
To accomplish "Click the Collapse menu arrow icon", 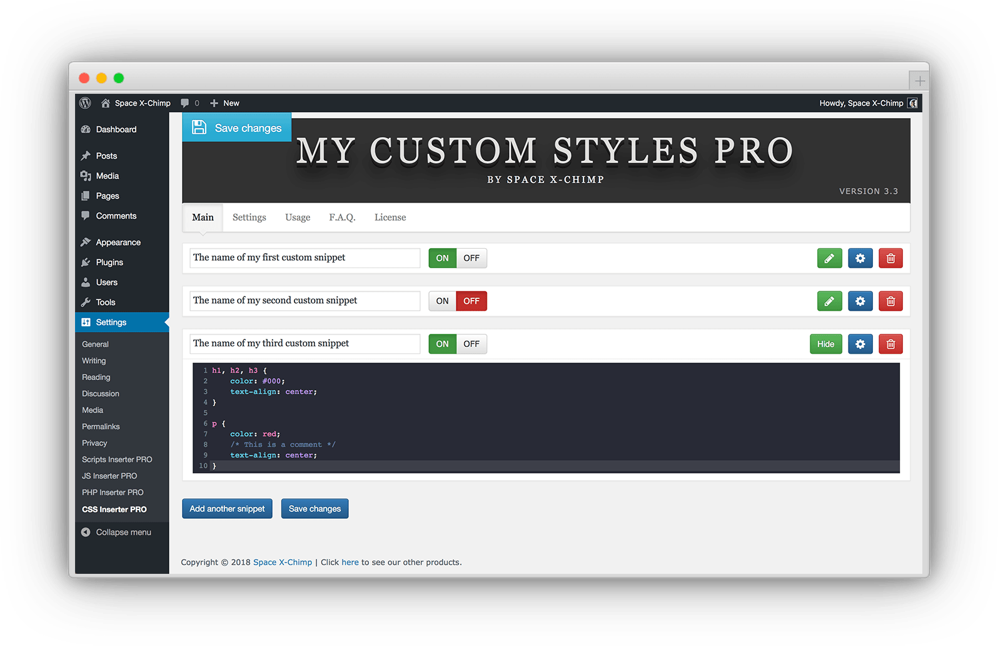I will [86, 532].
